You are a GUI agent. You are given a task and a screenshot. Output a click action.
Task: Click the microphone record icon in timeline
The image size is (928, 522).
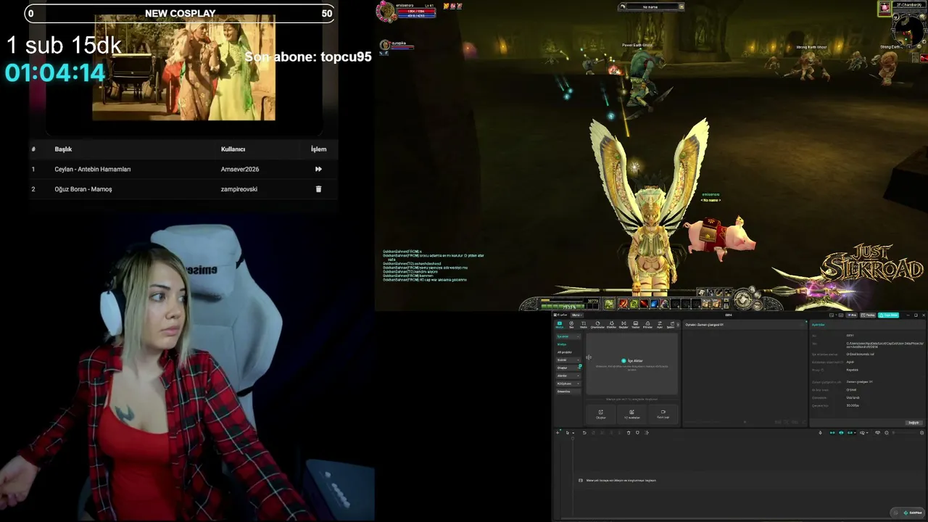(x=820, y=433)
